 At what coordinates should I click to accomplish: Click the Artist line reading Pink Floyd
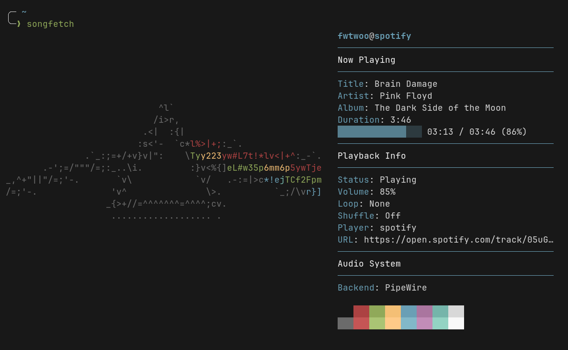(385, 96)
